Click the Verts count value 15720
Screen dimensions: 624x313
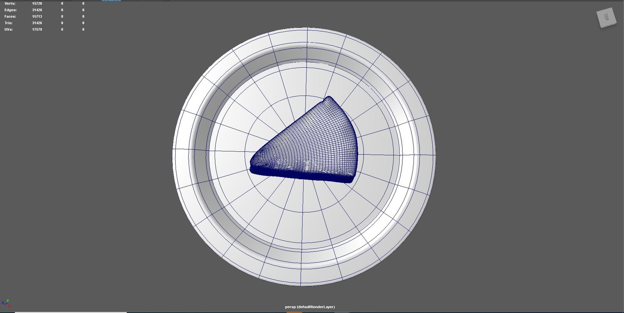[x=37, y=4]
